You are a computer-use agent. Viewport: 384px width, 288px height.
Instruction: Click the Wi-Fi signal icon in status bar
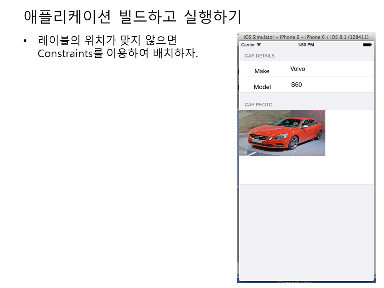[x=259, y=45]
